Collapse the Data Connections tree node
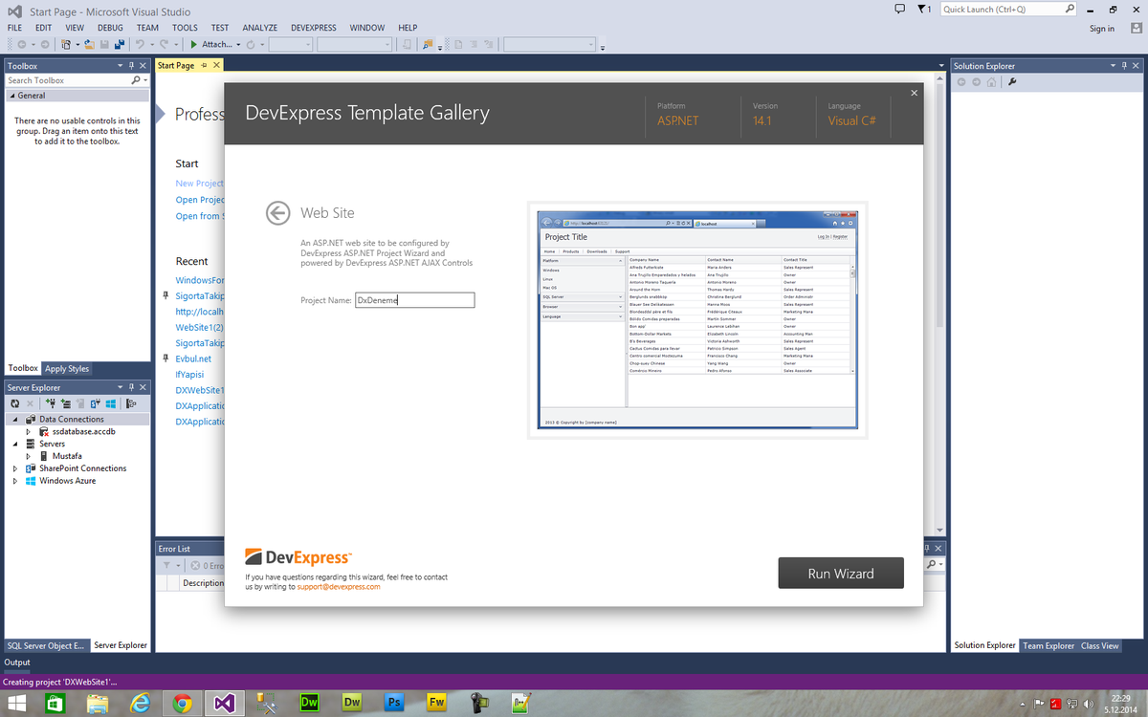Image resolution: width=1148 pixels, height=717 pixels. (x=15, y=420)
